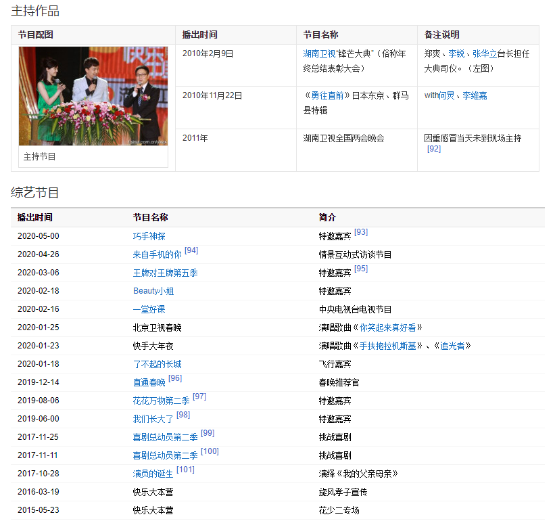555x521 pixels.
Task: Click footnote reference [101]
Action: [185, 470]
